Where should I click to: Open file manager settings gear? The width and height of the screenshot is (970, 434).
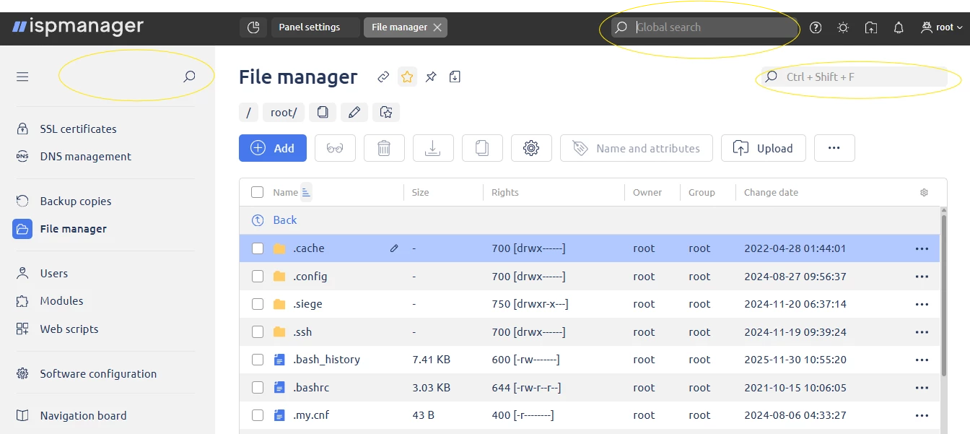pyautogui.click(x=531, y=147)
